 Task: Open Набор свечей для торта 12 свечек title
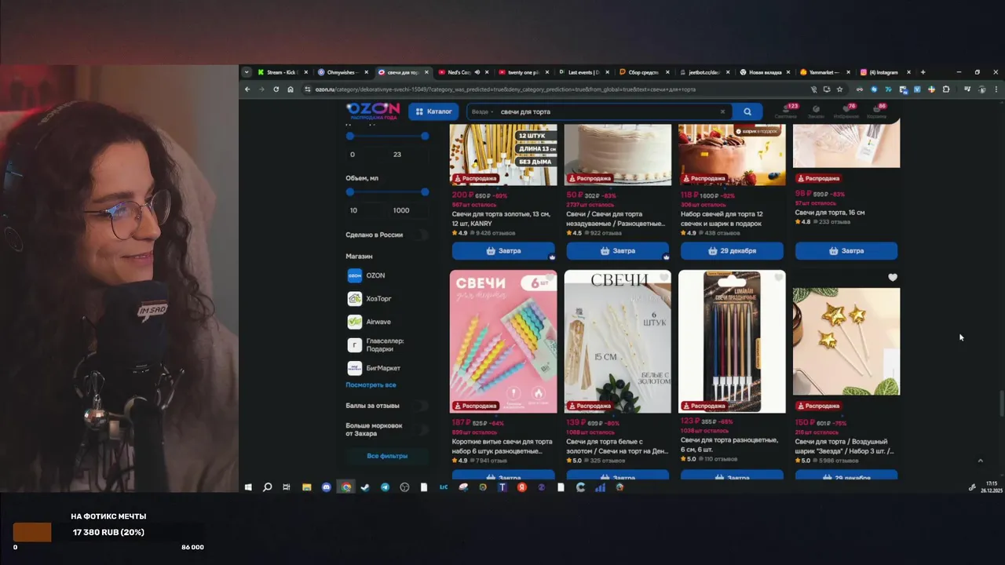pyautogui.click(x=722, y=218)
